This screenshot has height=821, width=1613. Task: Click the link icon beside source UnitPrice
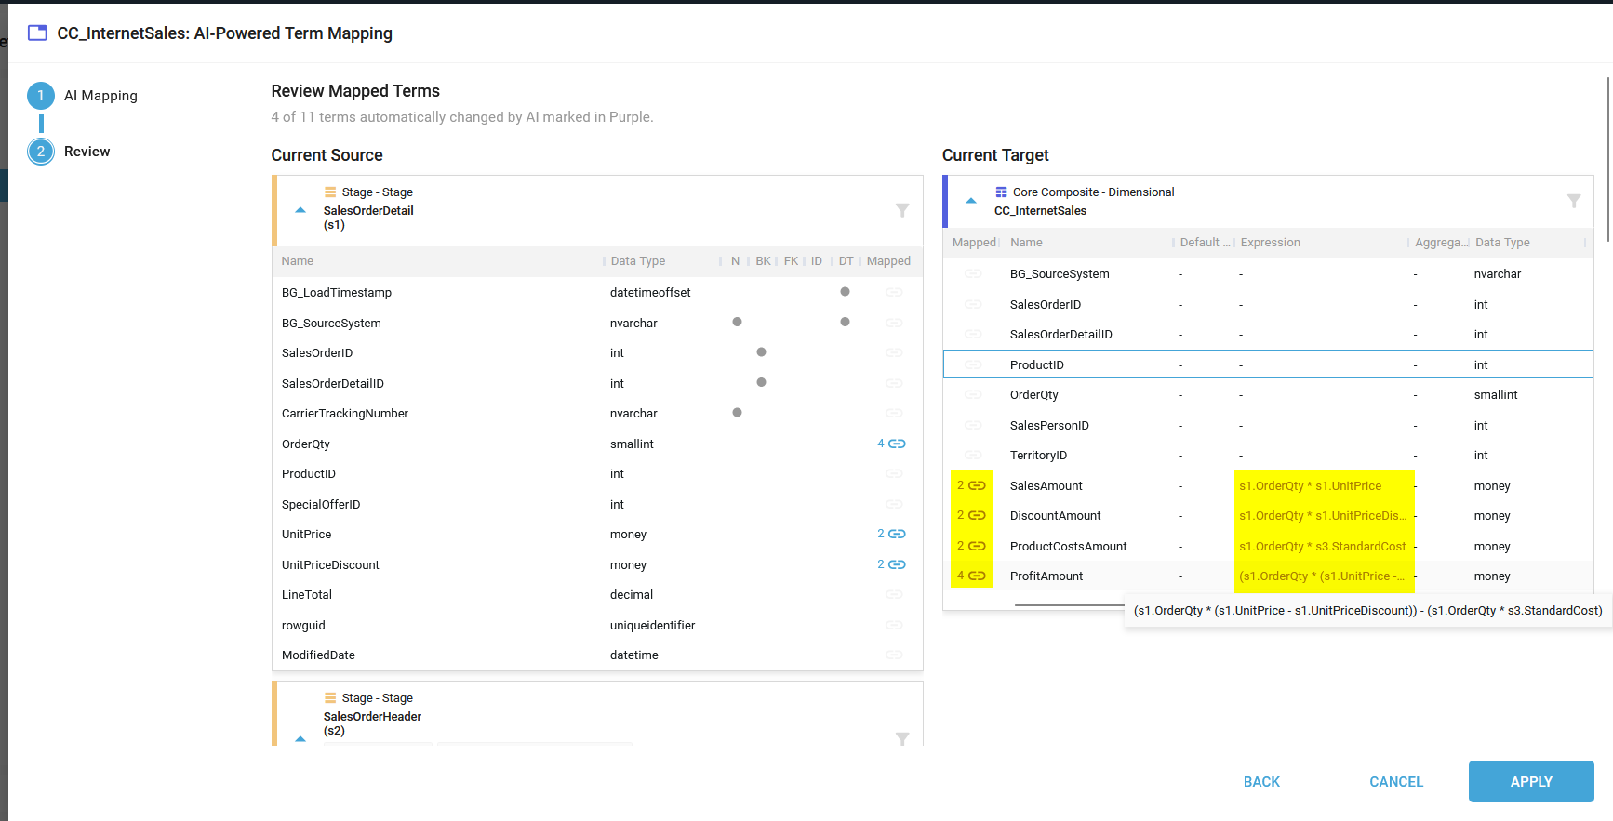pyautogui.click(x=897, y=534)
